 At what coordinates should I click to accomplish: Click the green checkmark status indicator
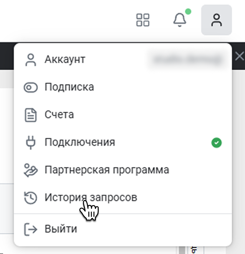[217, 143]
